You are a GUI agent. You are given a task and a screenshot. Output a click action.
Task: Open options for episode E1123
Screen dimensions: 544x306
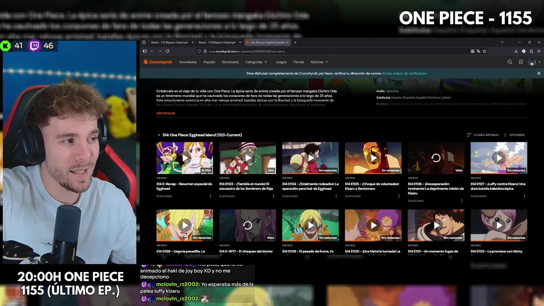pyautogui.click(x=273, y=196)
